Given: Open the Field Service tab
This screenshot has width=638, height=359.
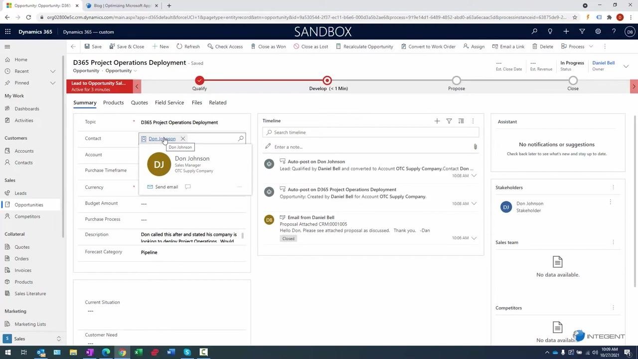Looking at the screenshot, I should tap(169, 103).
